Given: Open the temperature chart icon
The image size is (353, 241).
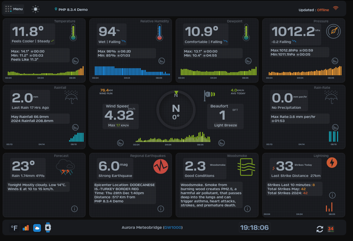Looking at the screenshot, I should 75,61.
